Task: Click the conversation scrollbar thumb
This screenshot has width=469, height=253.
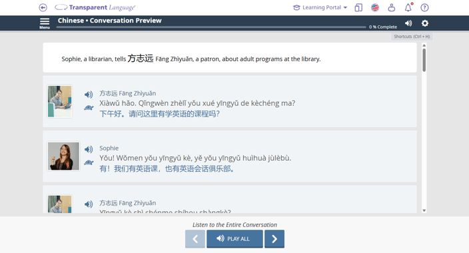Action: pyautogui.click(x=424, y=60)
